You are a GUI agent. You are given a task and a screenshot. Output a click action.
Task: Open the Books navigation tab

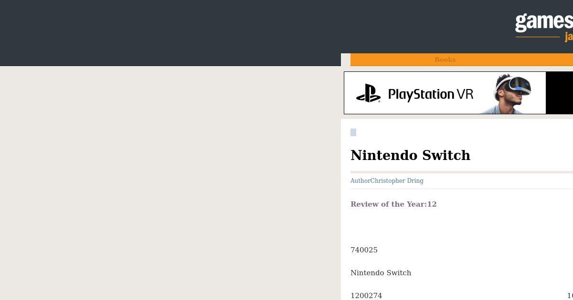point(445,60)
